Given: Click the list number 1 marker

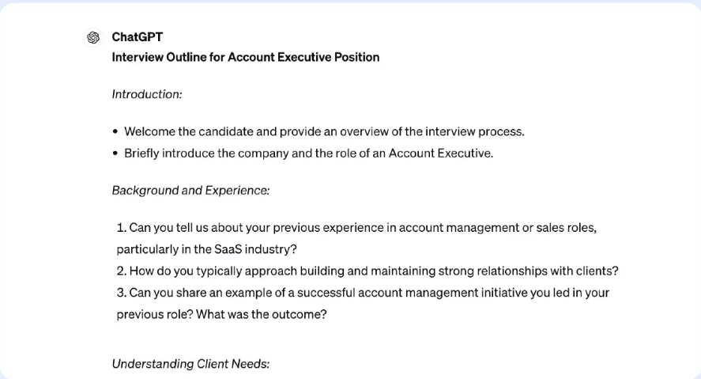Looking at the screenshot, I should point(121,228).
